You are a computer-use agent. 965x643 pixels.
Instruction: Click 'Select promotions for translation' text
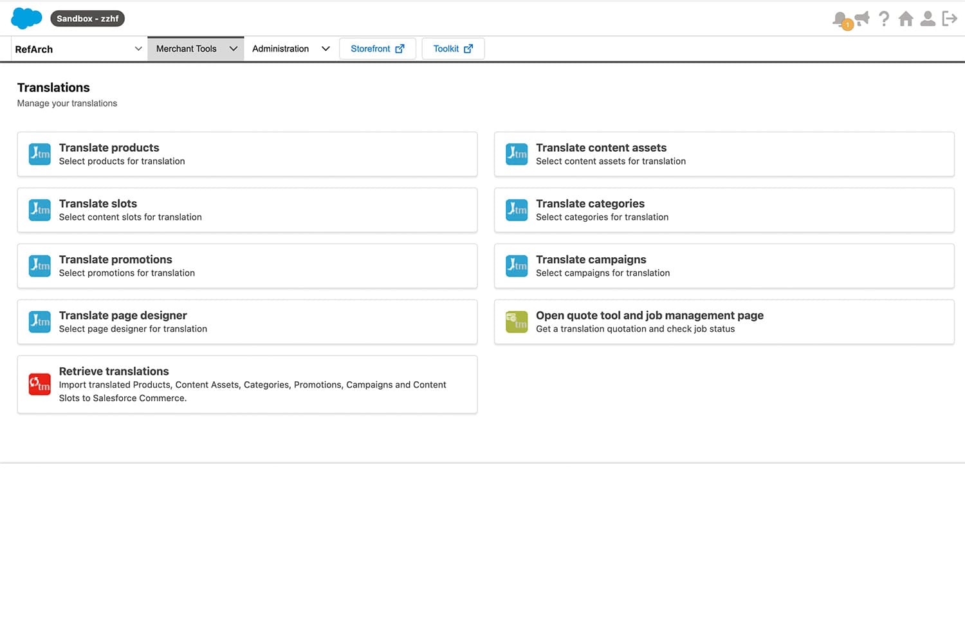tap(127, 273)
